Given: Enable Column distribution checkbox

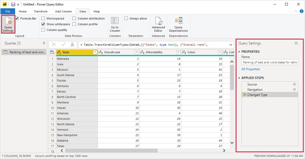Looking at the screenshot, I should pyautogui.click(x=74, y=18).
